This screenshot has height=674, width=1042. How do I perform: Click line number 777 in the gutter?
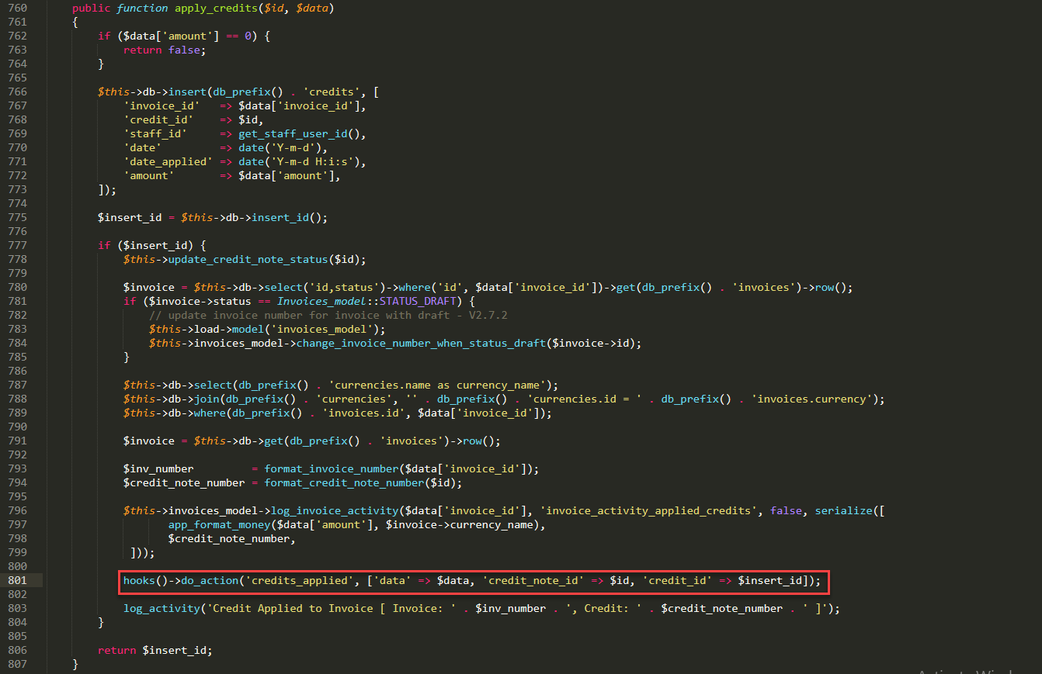tap(16, 245)
